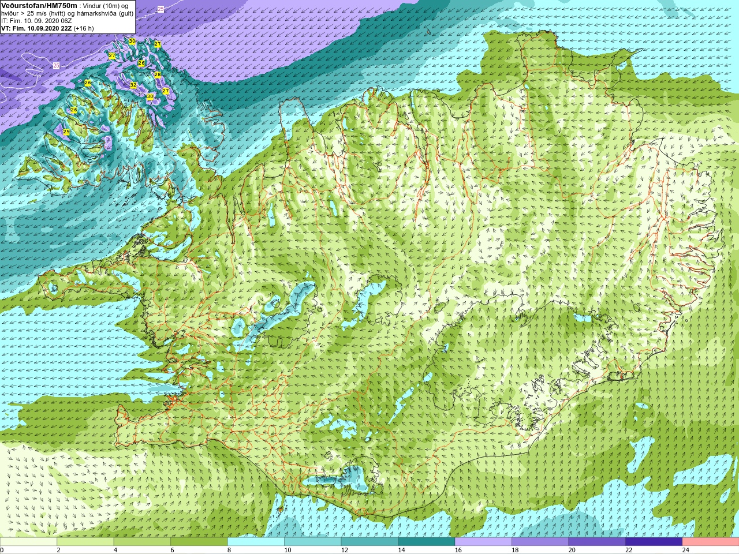The width and height of the screenshot is (739, 554).
Task: Click the 2–4 m/s light green legend swatch
Action: pos(85,542)
